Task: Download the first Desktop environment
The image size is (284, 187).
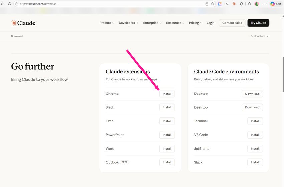Action: tap(252, 94)
